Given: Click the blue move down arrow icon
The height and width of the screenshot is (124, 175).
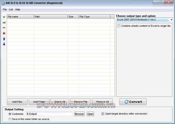Looking at the screenshot, I should coord(4,44).
